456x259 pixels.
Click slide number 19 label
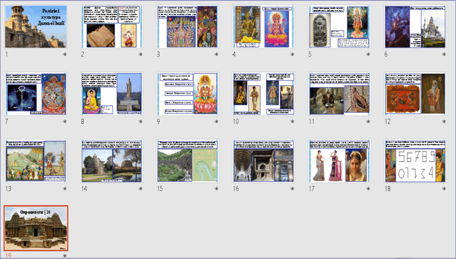coord(8,256)
